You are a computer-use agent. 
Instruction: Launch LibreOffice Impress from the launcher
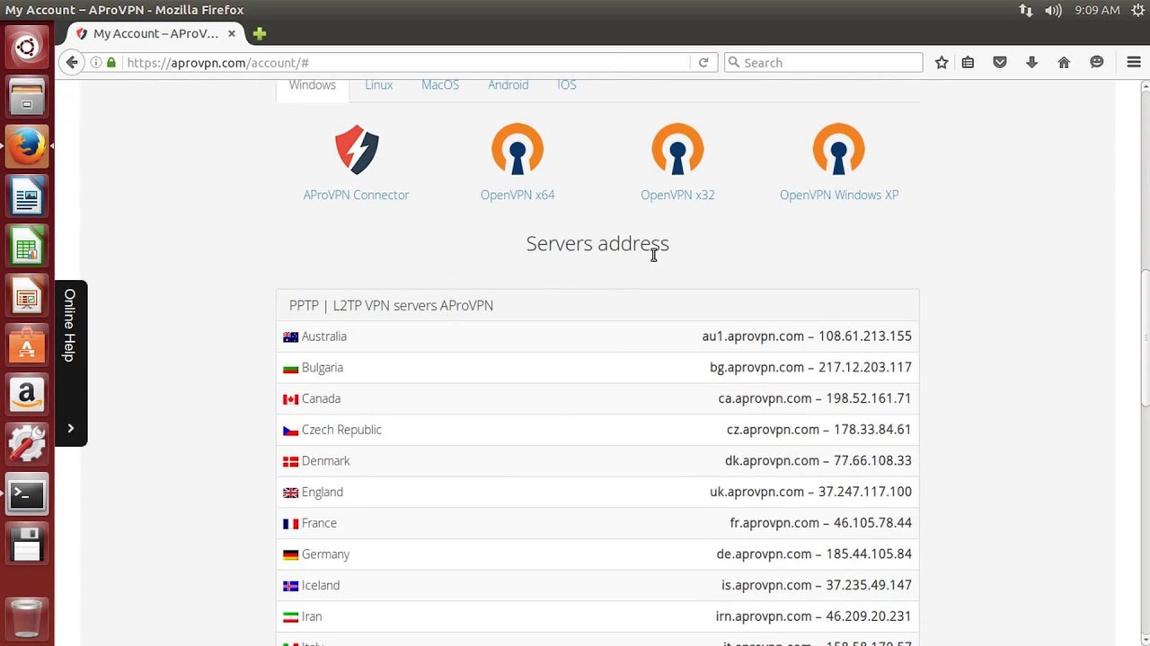(27, 294)
